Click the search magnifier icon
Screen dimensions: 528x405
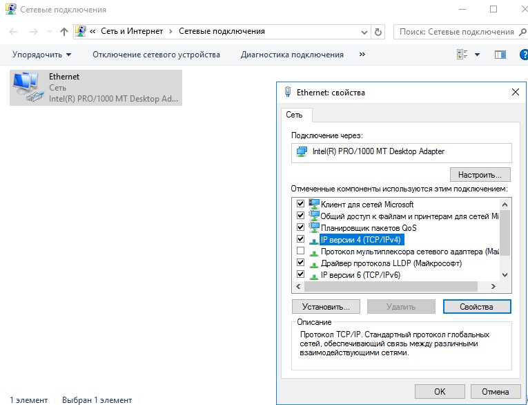[x=521, y=32]
